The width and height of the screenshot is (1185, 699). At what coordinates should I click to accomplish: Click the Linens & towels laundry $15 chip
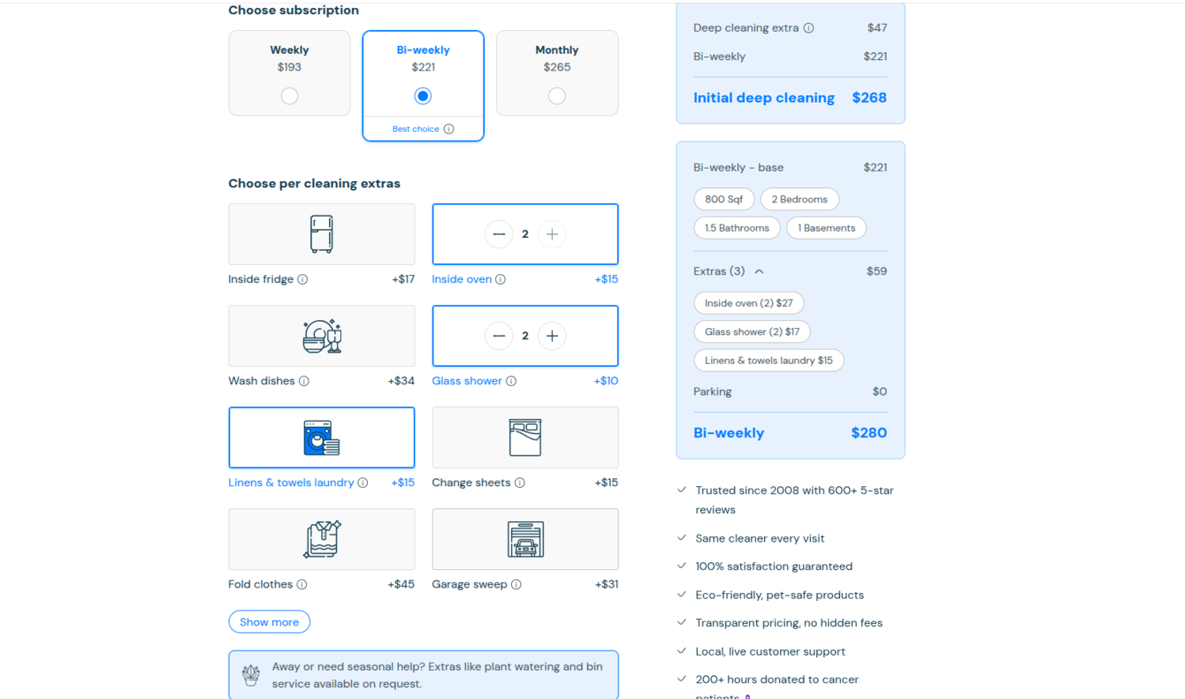pos(769,361)
